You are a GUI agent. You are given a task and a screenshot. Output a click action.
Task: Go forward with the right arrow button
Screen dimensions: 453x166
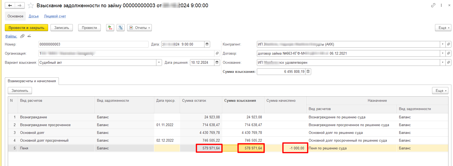coord(20,5)
